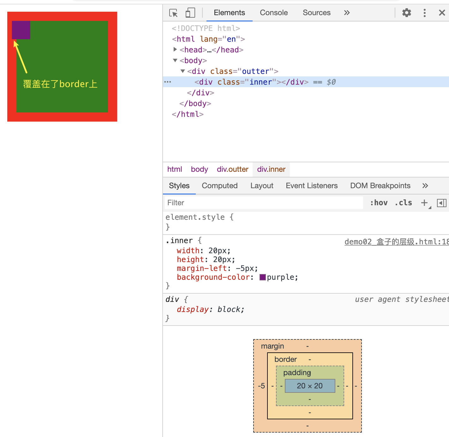
Task: Click the purple inner box on page
Action: point(21,30)
